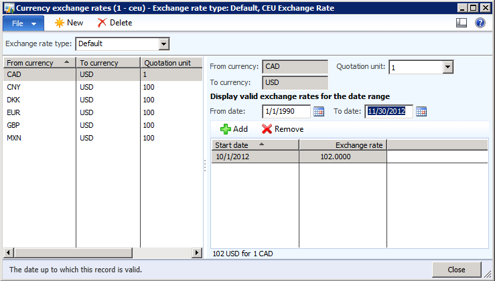
Task: Click the Delete record toolbar button
Action: [115, 23]
